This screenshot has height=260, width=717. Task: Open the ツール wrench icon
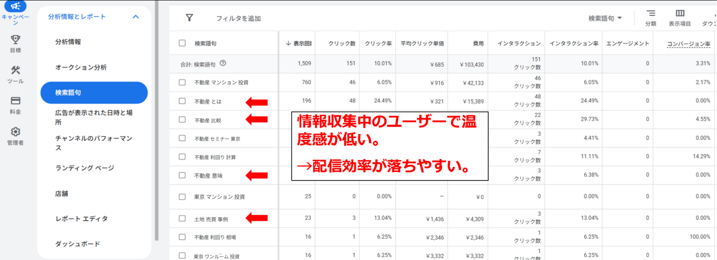tap(15, 70)
